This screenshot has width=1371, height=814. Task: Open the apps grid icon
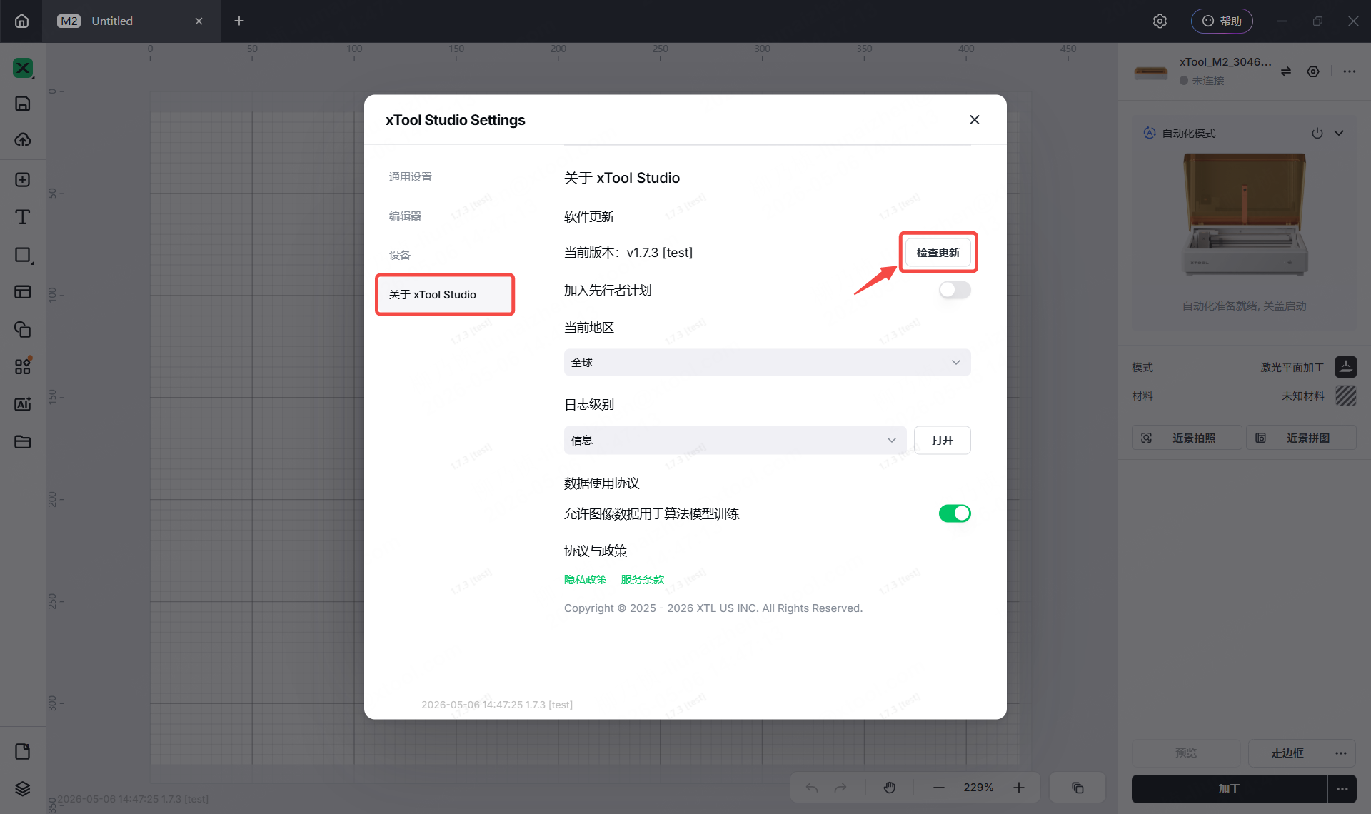click(23, 366)
